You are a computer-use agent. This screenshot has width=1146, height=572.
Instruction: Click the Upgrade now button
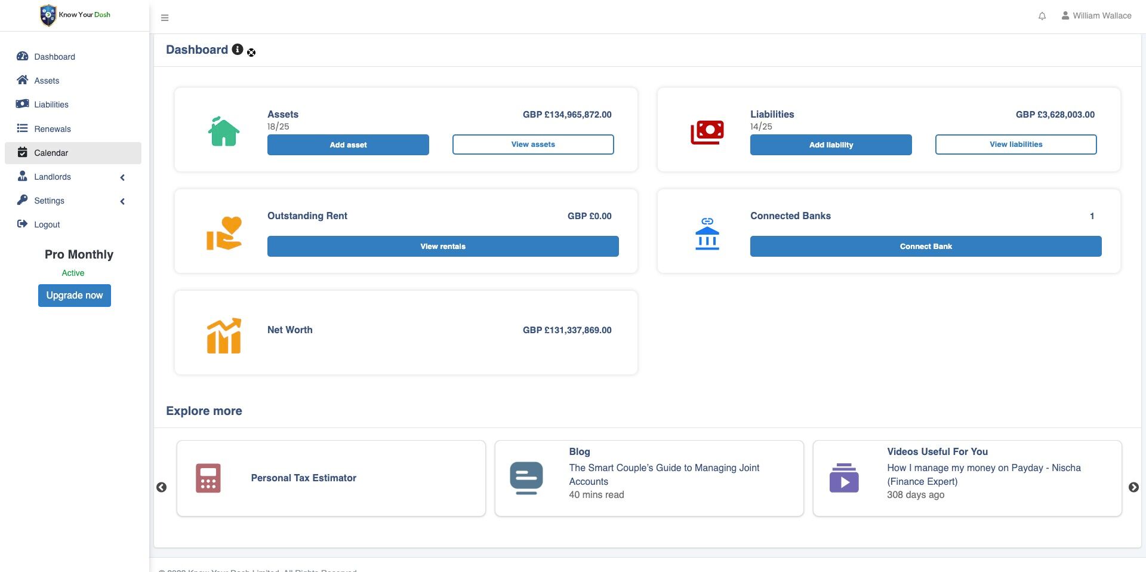[x=75, y=296]
